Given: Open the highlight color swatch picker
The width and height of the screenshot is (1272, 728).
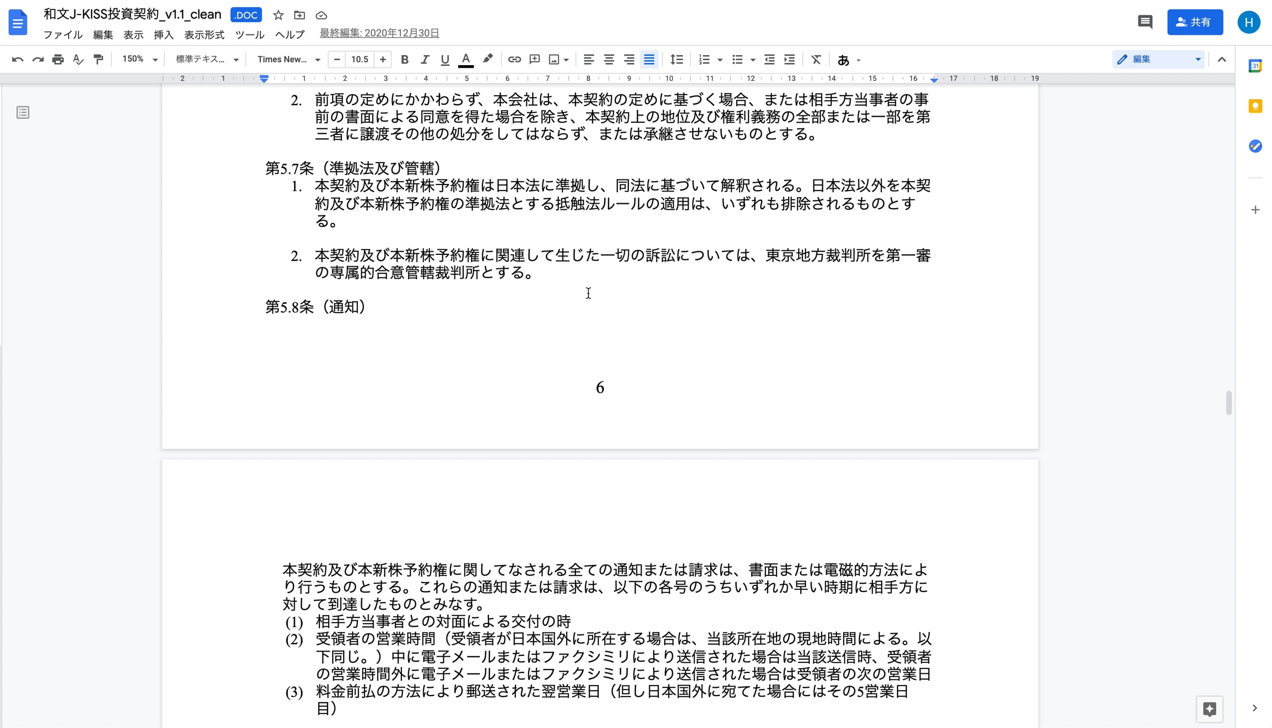Looking at the screenshot, I should click(487, 59).
